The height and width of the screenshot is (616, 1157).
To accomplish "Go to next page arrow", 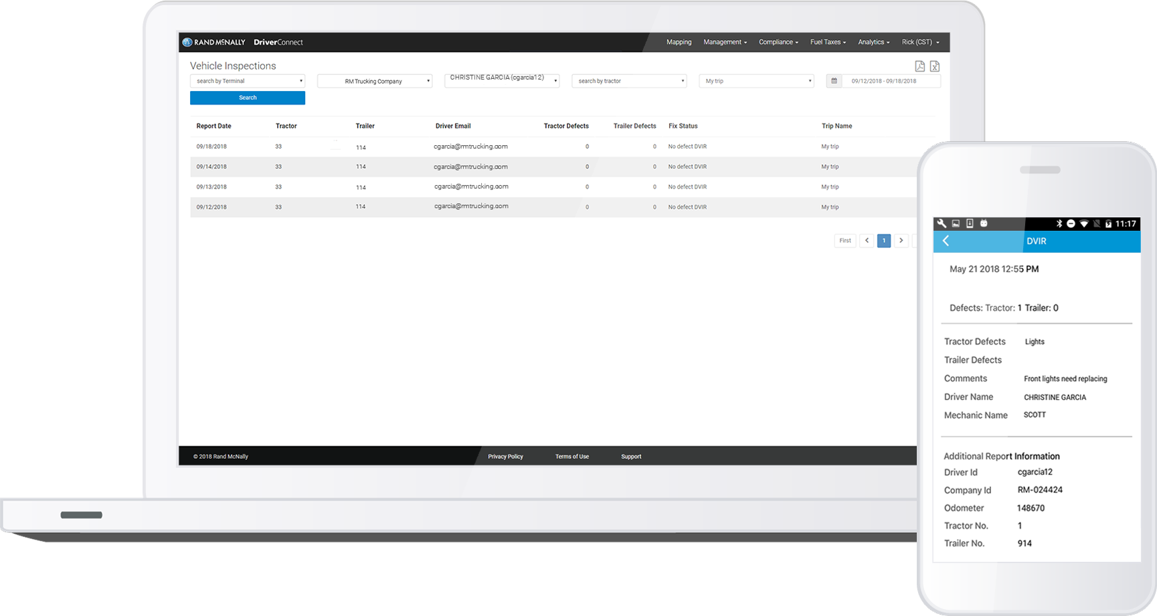I will point(901,241).
